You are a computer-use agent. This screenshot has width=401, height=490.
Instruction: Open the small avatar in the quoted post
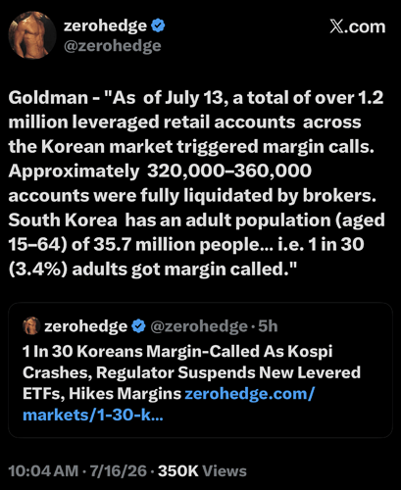(x=31, y=325)
